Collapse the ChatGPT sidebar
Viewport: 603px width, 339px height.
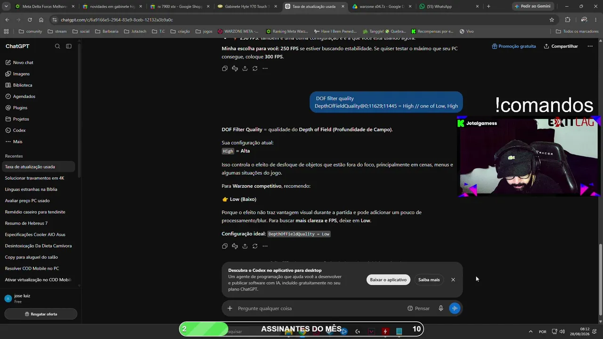69,46
